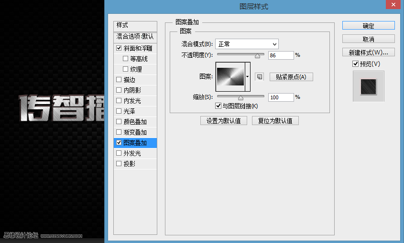Image resolution: width=404 pixels, height=243 pixels.
Task: Click 贴紧原点(A) button
Action: (291, 77)
